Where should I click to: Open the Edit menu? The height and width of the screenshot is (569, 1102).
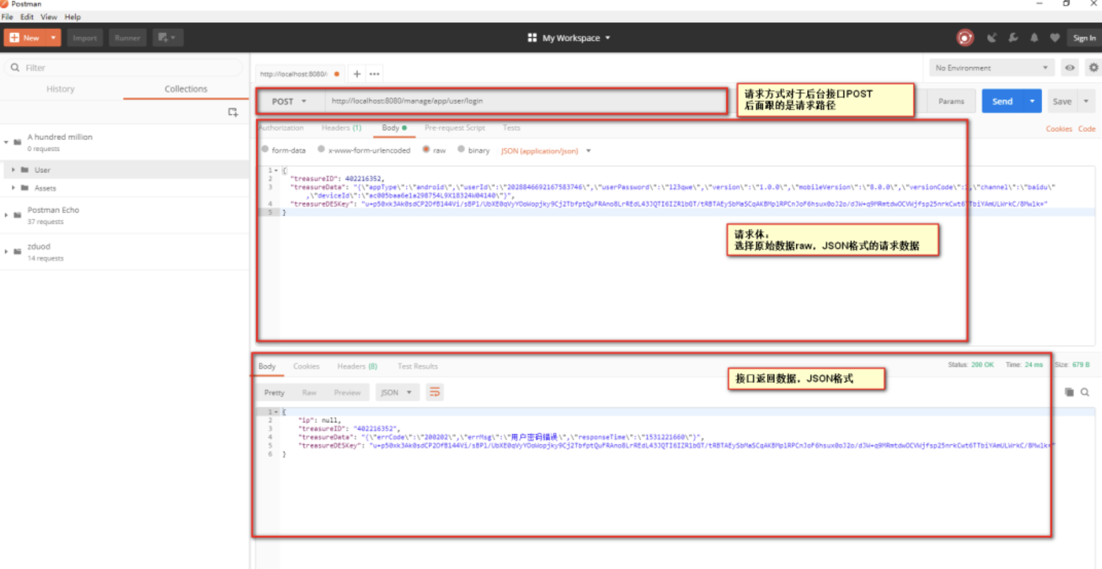27,17
